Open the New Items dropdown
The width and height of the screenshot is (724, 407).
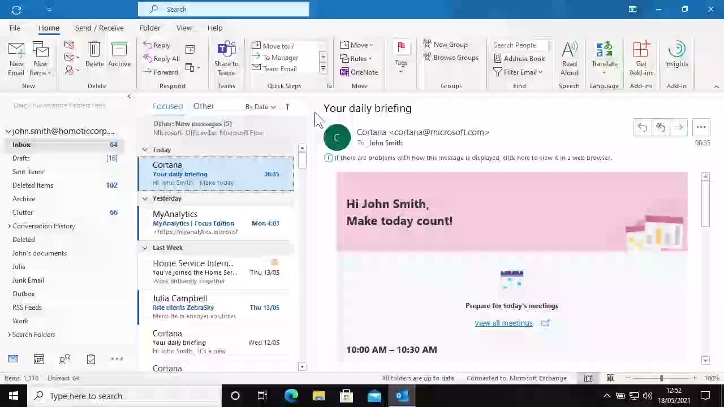pos(40,58)
